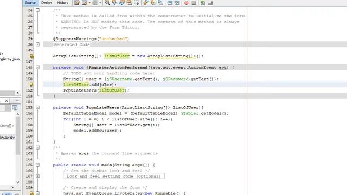Collapse main method fold at line 165
Image resolution: width=347 pixels, height=195 pixels.
pos(37,165)
